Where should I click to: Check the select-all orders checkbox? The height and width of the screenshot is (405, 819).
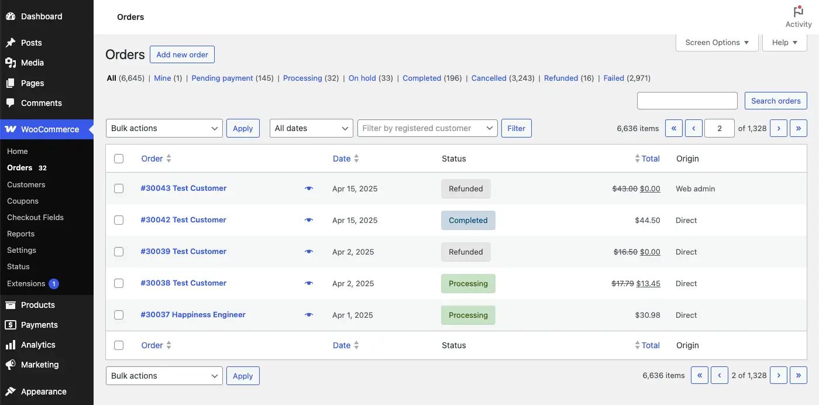coord(119,158)
